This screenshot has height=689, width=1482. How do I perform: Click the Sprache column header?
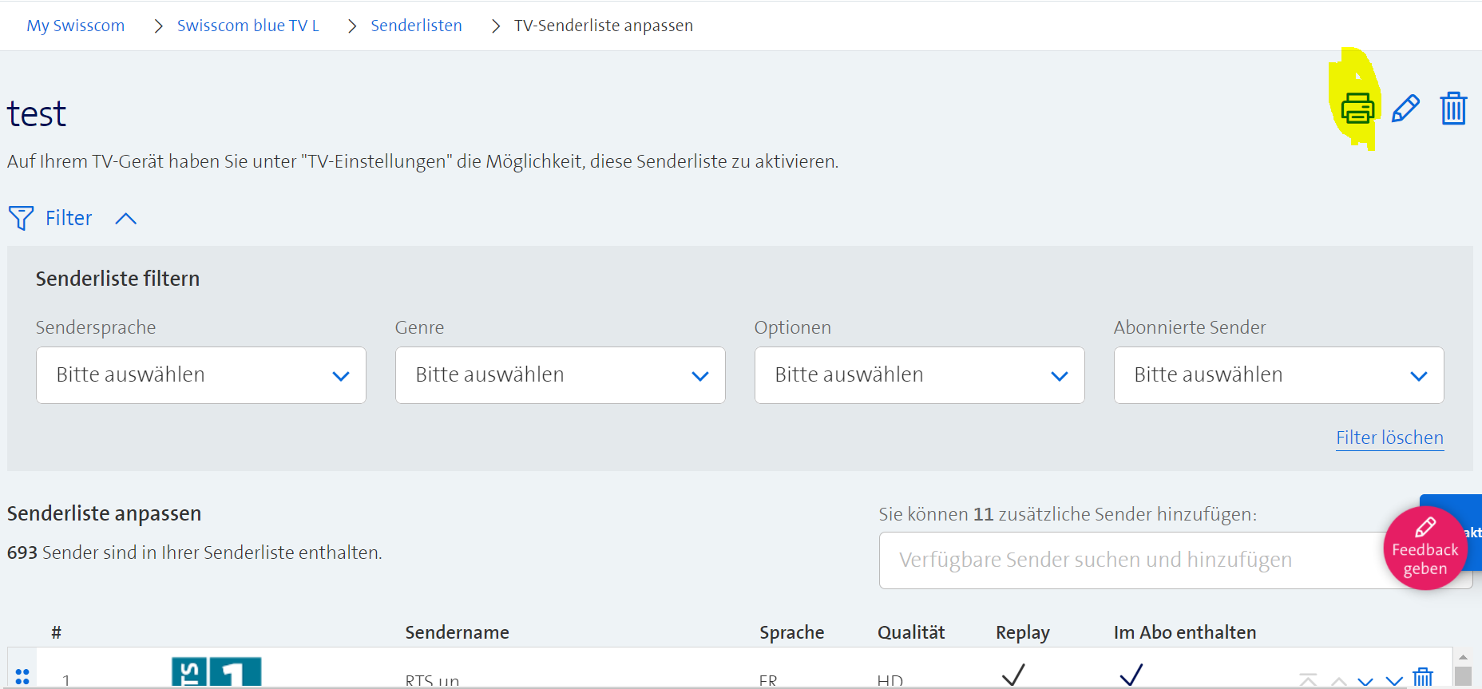791,632
